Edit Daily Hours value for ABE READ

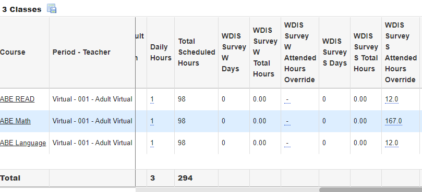coord(152,99)
